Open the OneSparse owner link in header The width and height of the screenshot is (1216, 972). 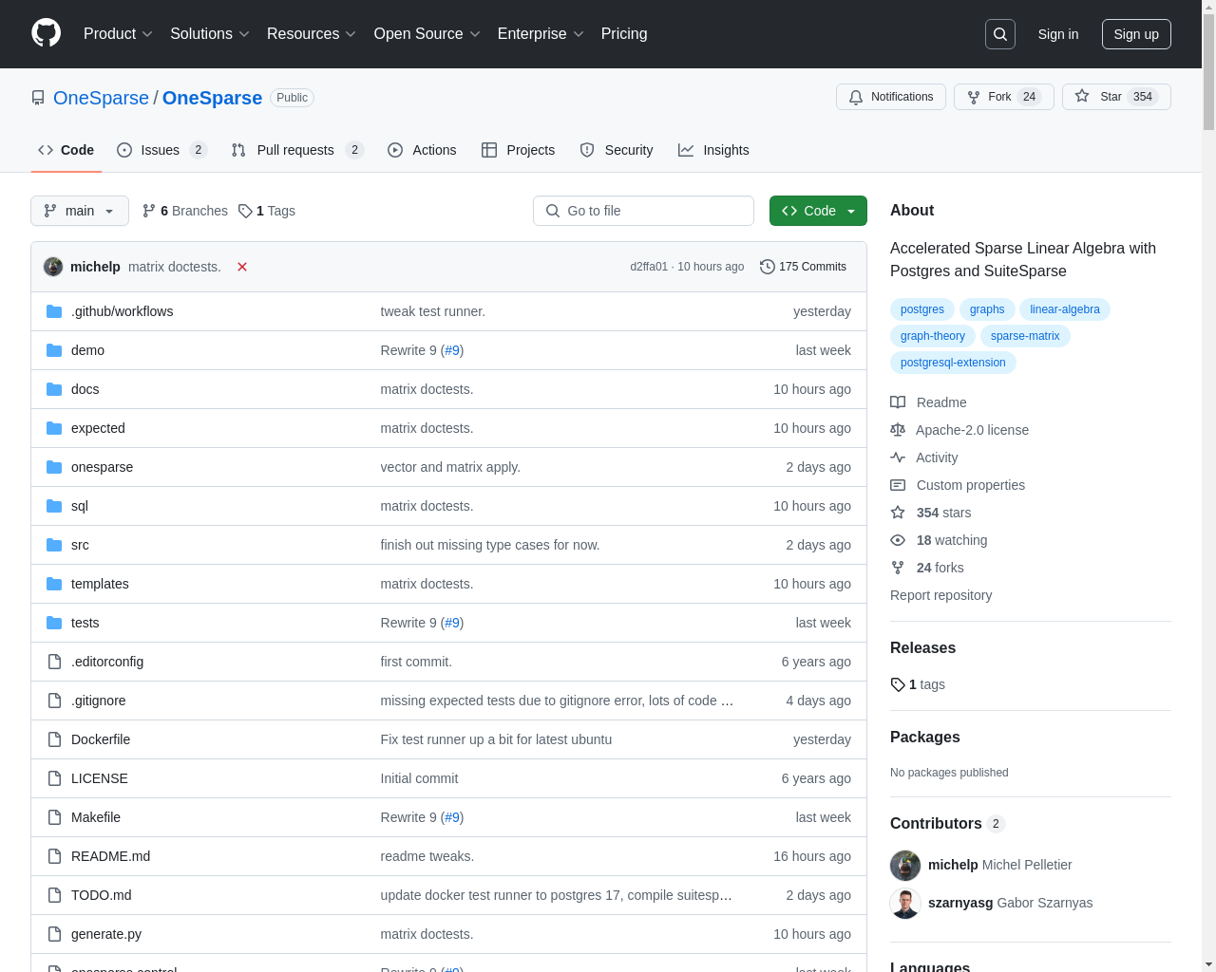click(x=101, y=98)
